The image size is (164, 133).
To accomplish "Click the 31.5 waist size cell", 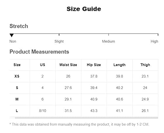I will click(x=68, y=111).
